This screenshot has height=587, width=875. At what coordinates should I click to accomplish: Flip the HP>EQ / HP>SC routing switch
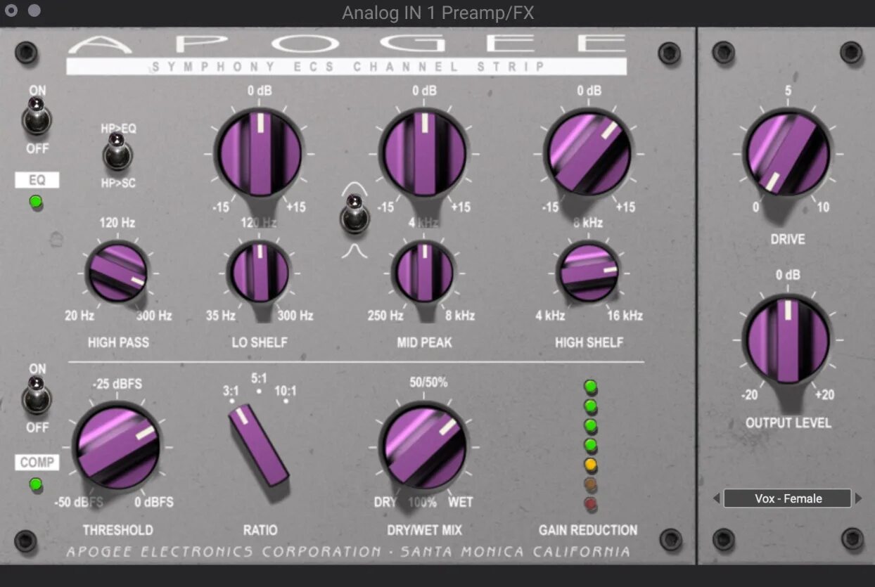[x=117, y=153]
